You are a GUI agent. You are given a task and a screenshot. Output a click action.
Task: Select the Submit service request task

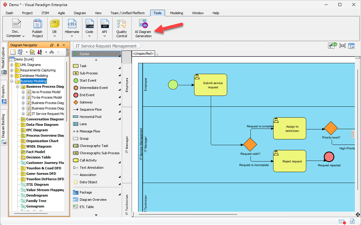(211, 85)
